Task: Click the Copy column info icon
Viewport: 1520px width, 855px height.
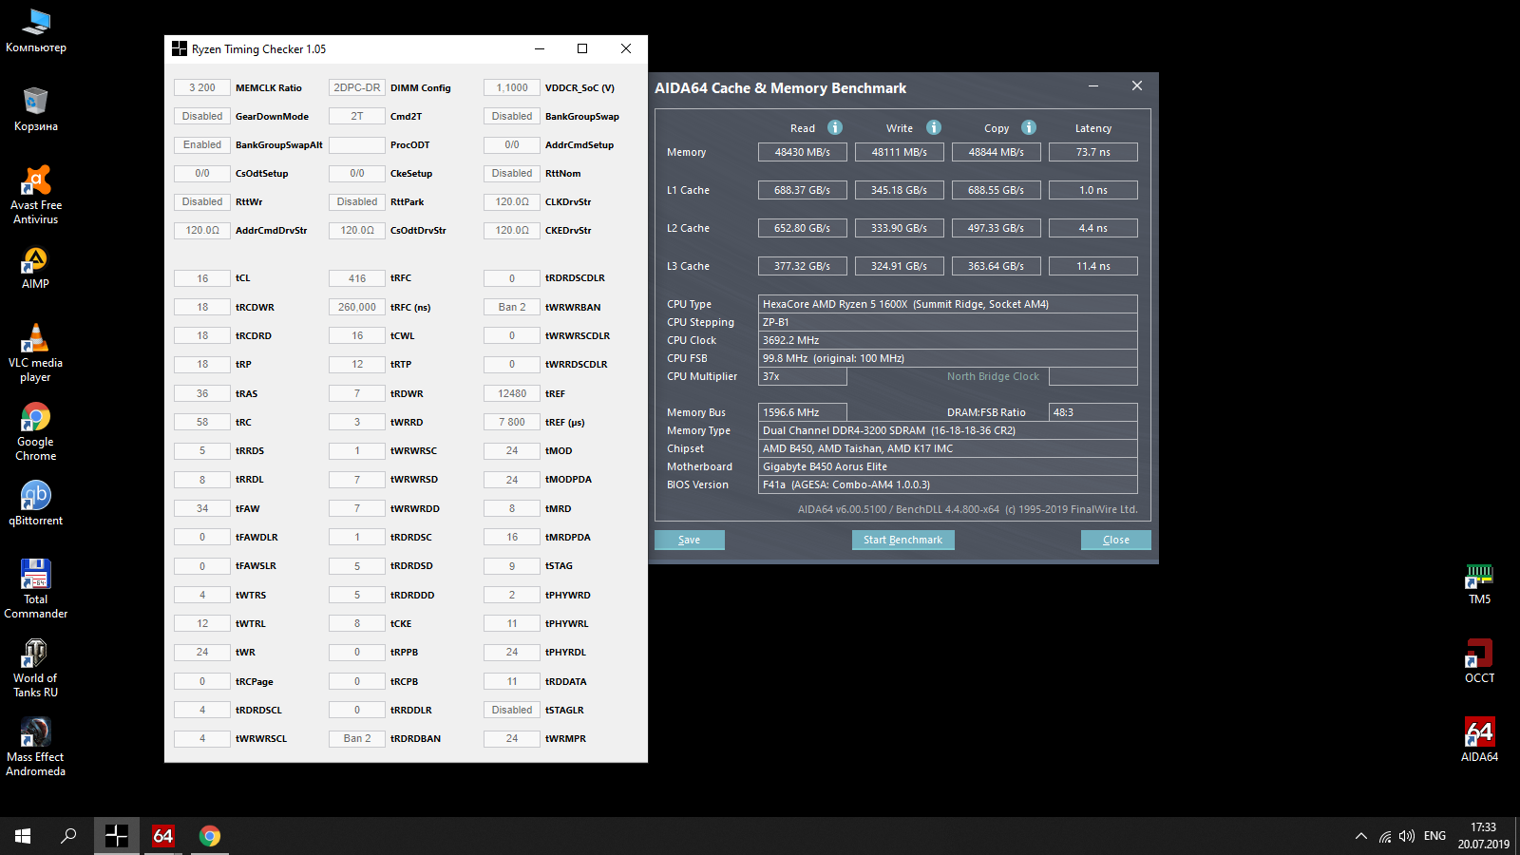Action: [x=1029, y=127]
